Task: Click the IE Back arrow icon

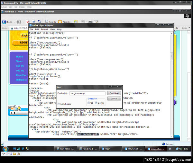Action: click(4, 22)
